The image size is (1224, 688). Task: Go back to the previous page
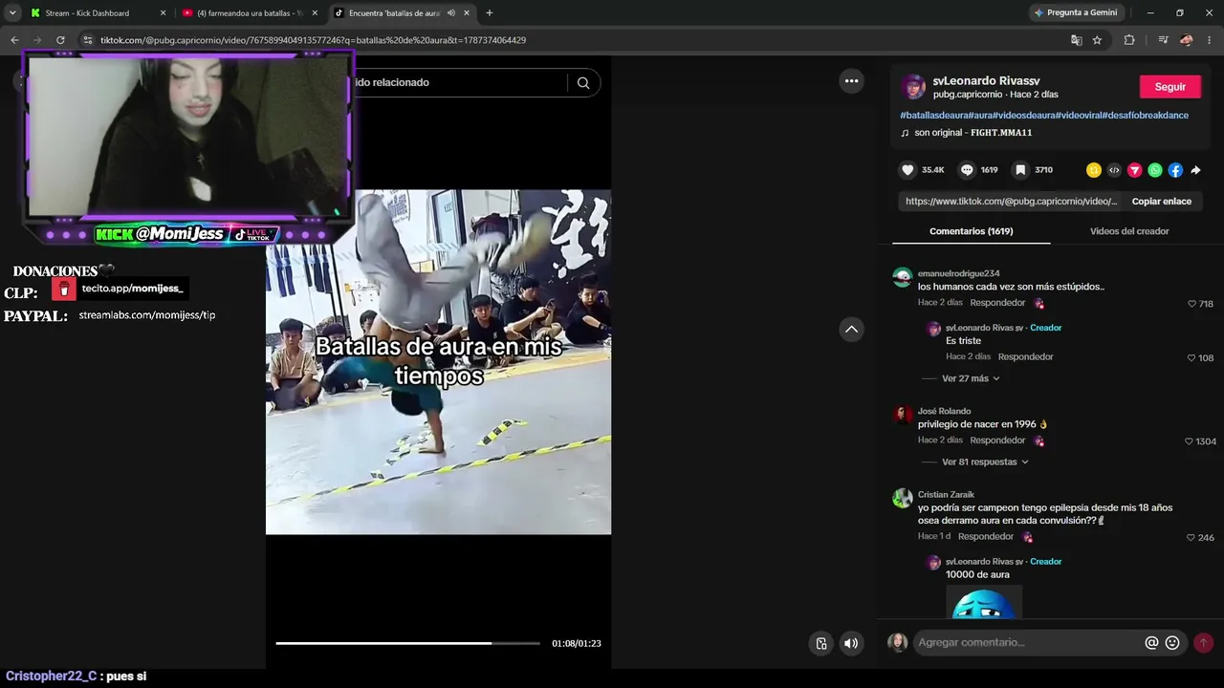point(14,40)
